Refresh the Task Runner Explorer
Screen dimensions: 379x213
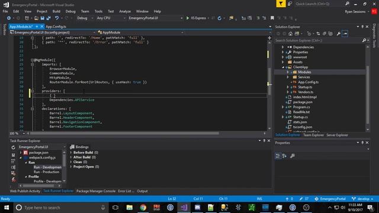coord(13,147)
